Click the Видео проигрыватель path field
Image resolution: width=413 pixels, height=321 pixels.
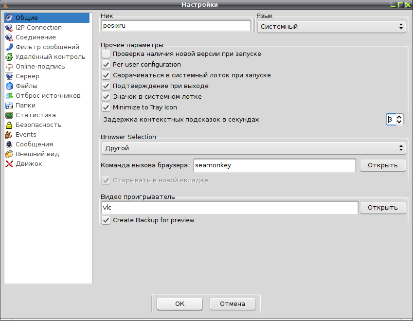tap(230, 208)
